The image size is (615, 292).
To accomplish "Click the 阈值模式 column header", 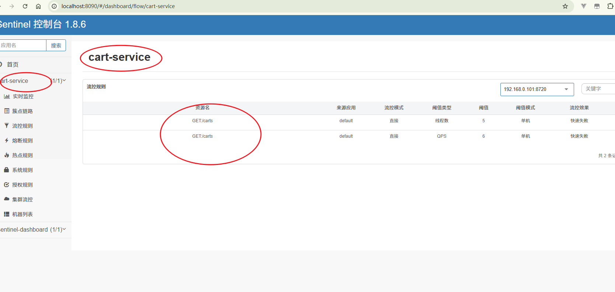I will pyautogui.click(x=525, y=108).
